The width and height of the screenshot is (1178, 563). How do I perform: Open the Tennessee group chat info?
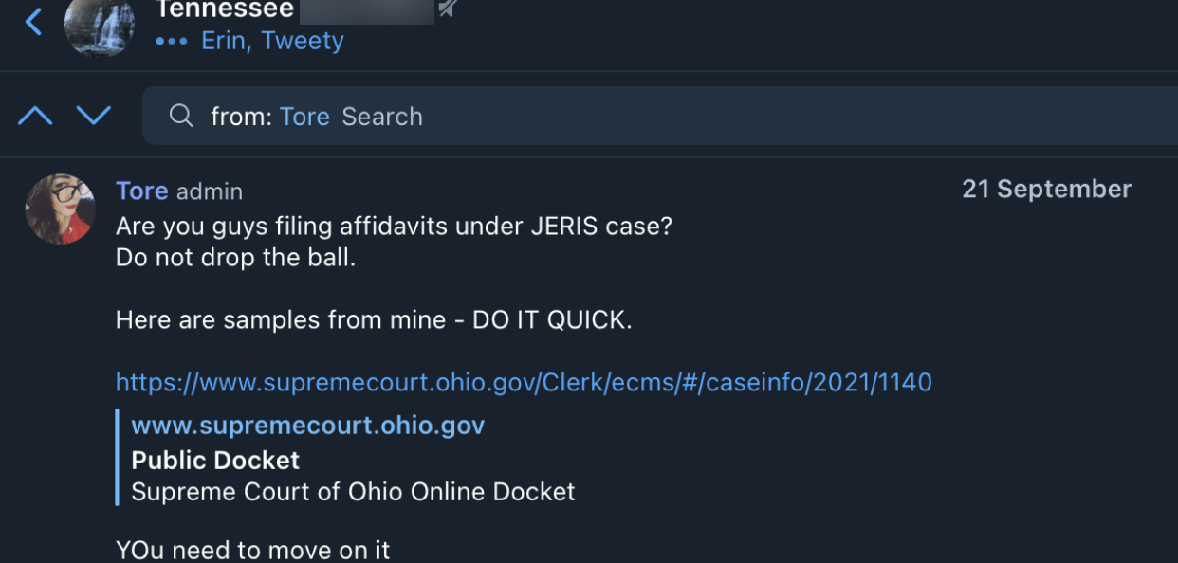coord(224,11)
